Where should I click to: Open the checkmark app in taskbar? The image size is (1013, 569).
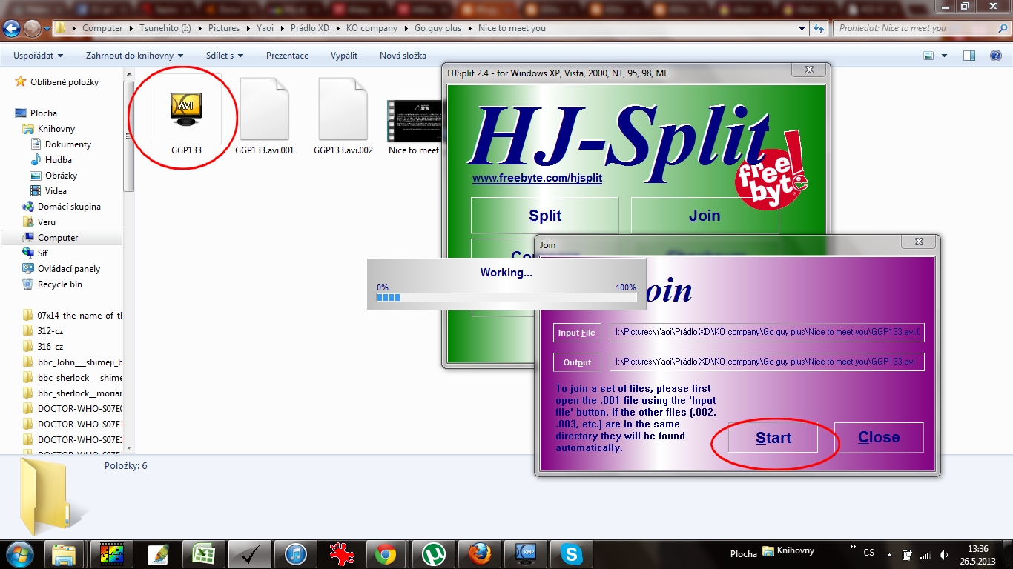(249, 553)
